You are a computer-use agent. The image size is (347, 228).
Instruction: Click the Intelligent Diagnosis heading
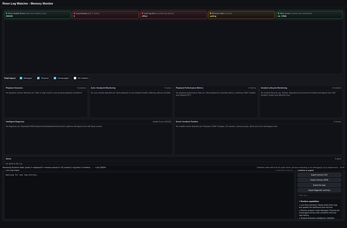pos(15,122)
